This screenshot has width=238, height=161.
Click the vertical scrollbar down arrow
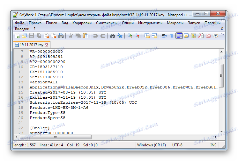221,132
